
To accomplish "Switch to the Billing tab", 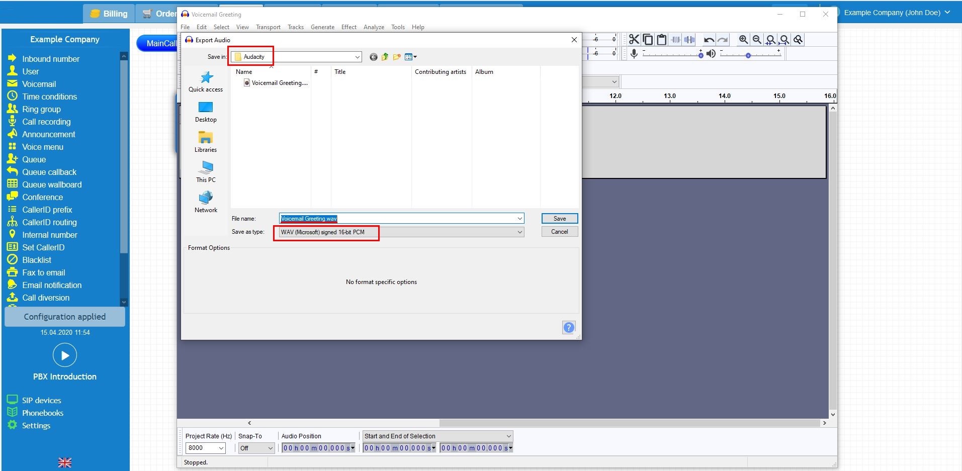I will 109,14.
